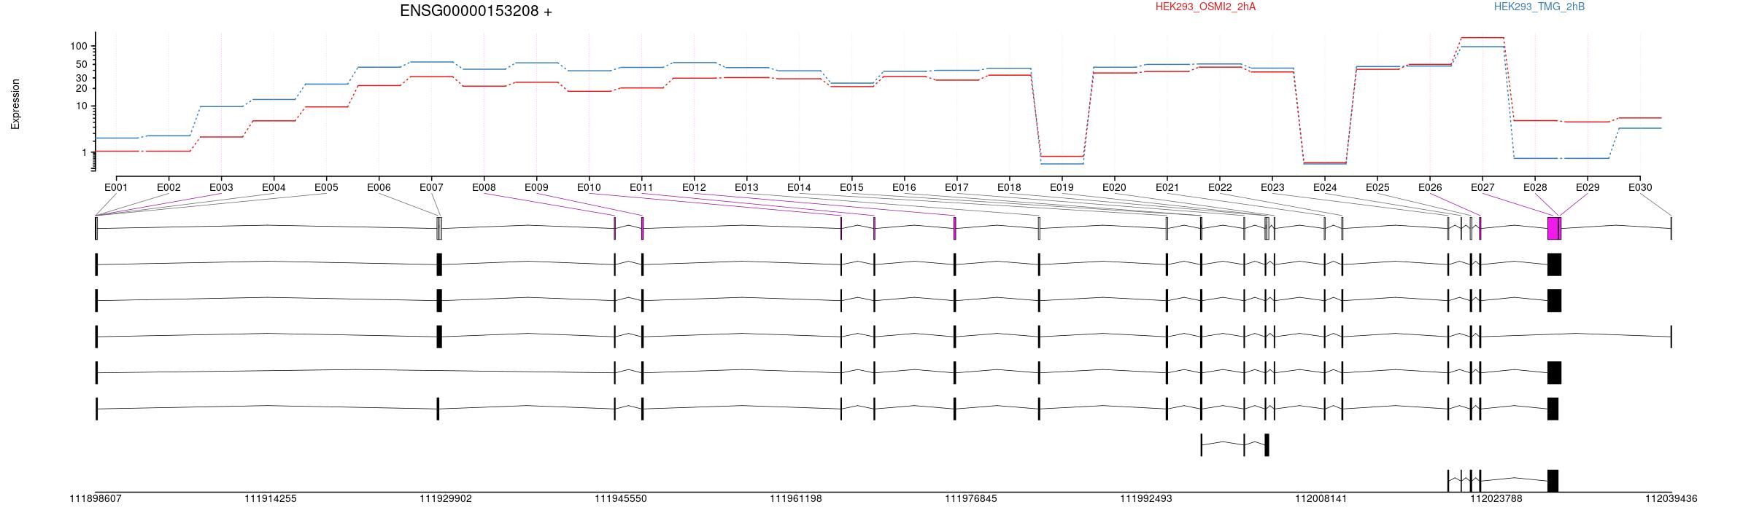Click the large magenta exon block in gene model
The height and width of the screenshot is (510, 1751).
tap(1554, 228)
